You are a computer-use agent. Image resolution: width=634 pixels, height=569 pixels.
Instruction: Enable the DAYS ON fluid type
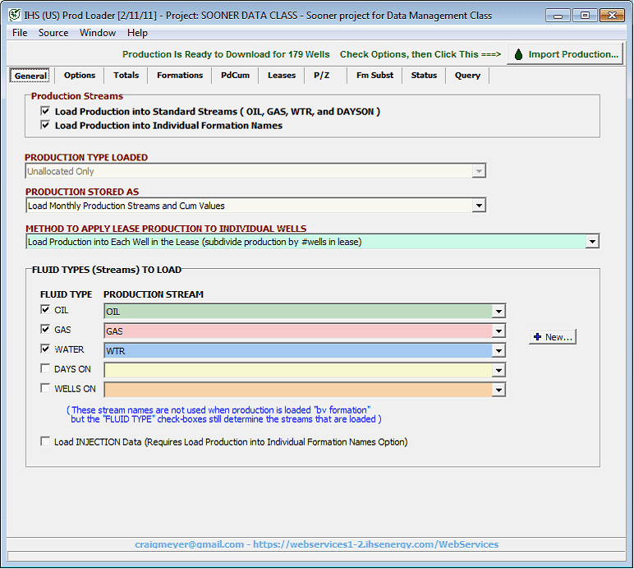[45, 369]
